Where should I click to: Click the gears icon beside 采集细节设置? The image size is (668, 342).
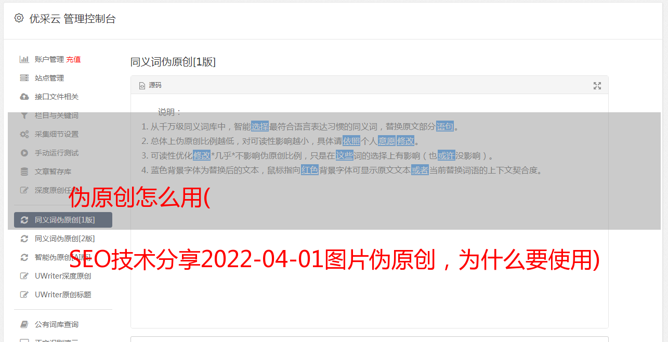tap(24, 134)
